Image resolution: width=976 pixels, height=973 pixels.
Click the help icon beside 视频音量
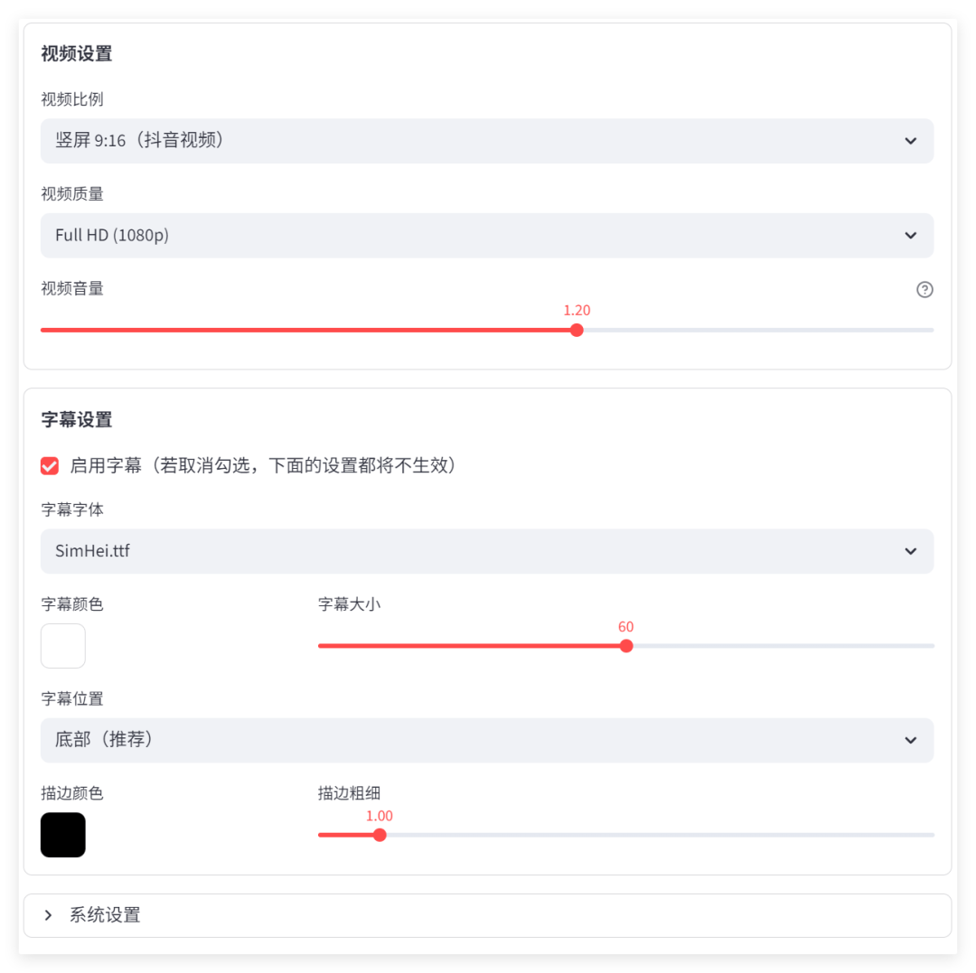(x=924, y=289)
